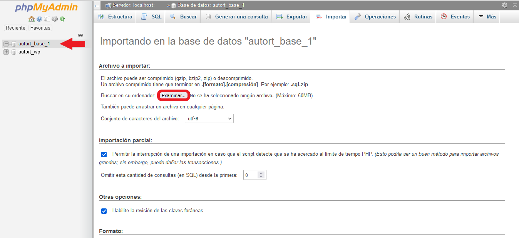
Task: Click the Home house icon in sidebar
Action: 32,19
